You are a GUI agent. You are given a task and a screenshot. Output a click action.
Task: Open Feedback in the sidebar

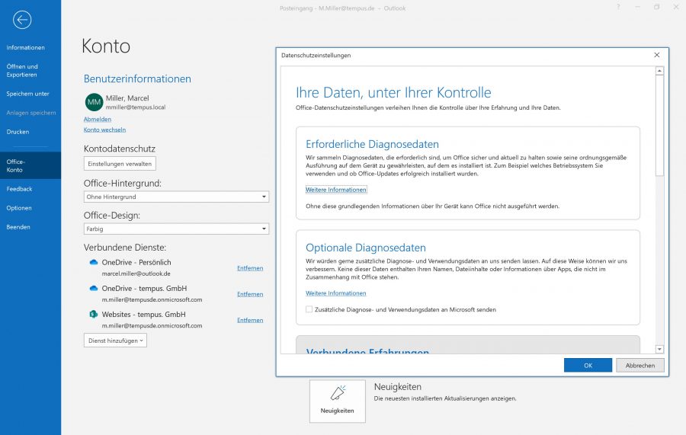[x=19, y=189]
